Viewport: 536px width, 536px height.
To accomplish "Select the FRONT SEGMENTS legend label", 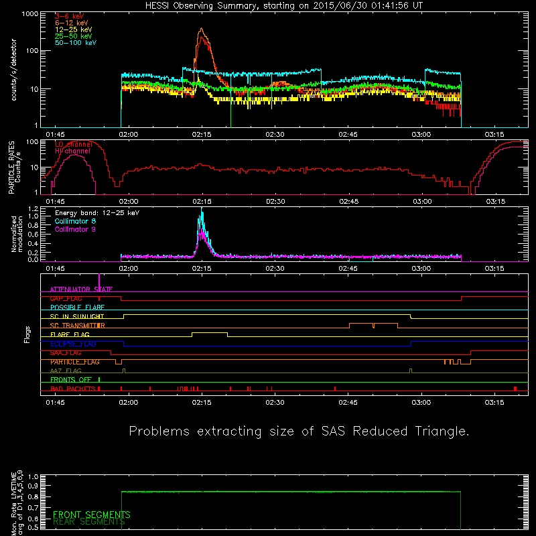I will point(92,515).
